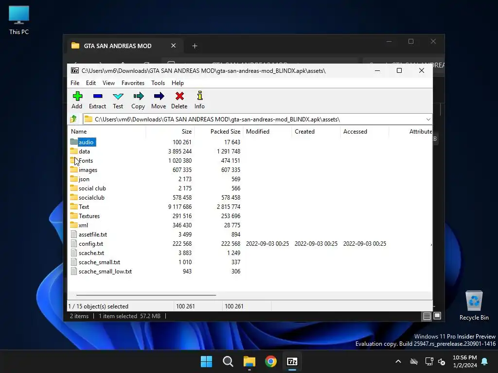This screenshot has height=373, width=498.
Task: Click the 9 117 686 size value
Action: (x=180, y=206)
